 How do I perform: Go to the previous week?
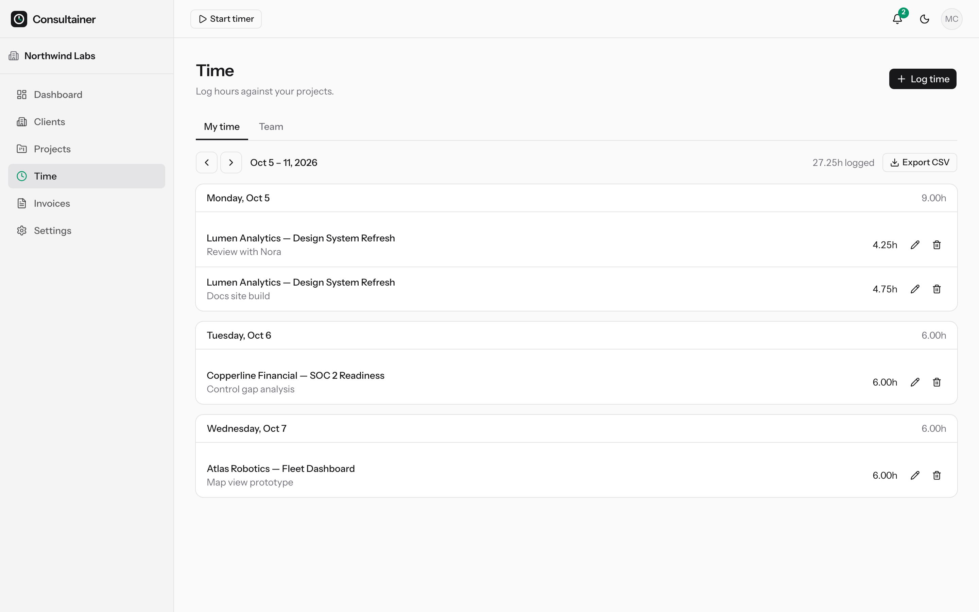point(207,163)
